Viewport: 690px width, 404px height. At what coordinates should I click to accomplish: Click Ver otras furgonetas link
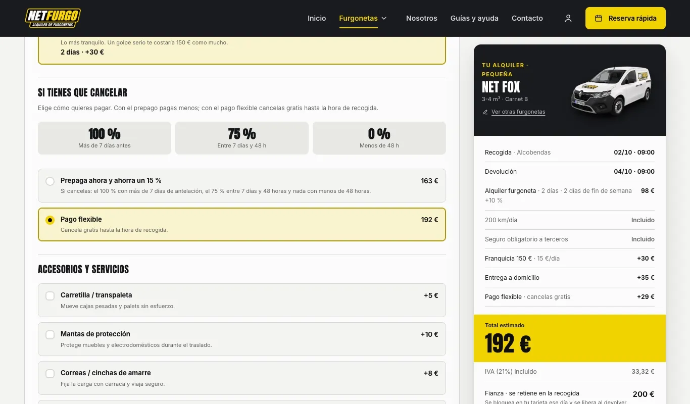pos(518,112)
